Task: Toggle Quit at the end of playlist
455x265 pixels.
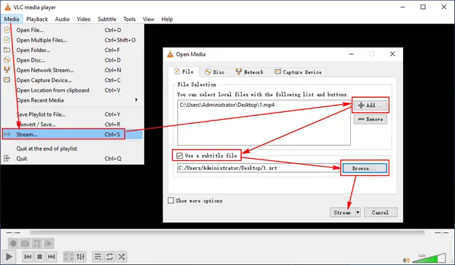Action: pos(73,148)
